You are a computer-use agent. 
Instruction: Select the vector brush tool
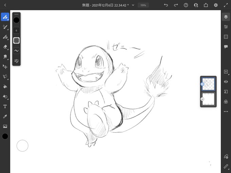[x=5, y=37]
